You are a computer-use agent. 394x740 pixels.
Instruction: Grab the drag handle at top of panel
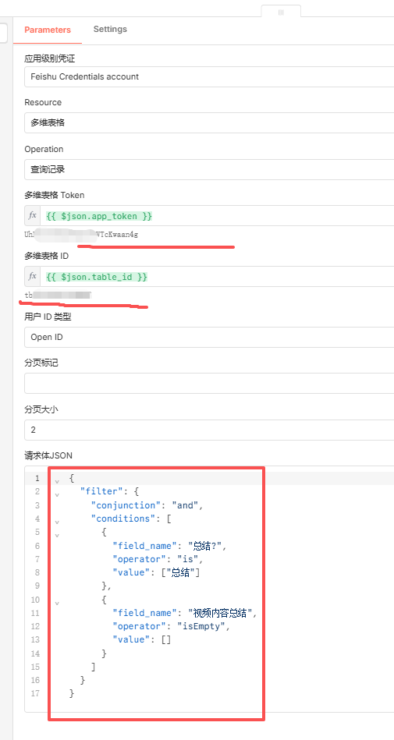pyautogui.click(x=281, y=12)
